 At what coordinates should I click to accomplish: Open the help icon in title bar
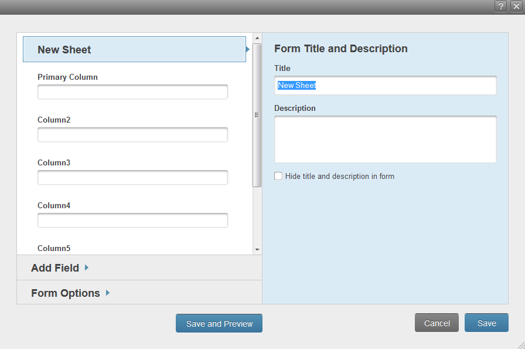click(x=500, y=6)
